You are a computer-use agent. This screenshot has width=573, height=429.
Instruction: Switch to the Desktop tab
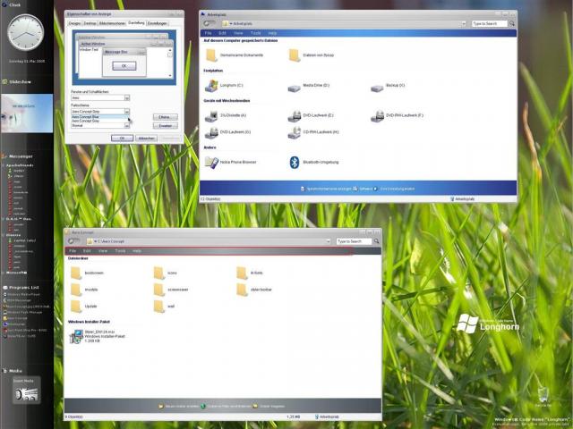point(90,23)
